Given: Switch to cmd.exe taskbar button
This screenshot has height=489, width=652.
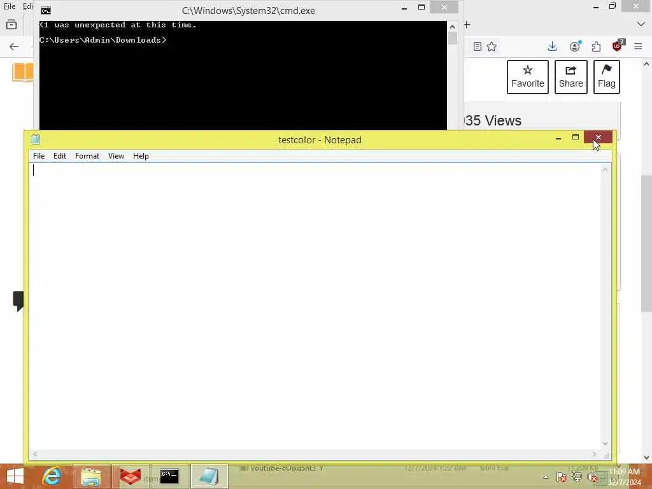Looking at the screenshot, I should pyautogui.click(x=169, y=476).
